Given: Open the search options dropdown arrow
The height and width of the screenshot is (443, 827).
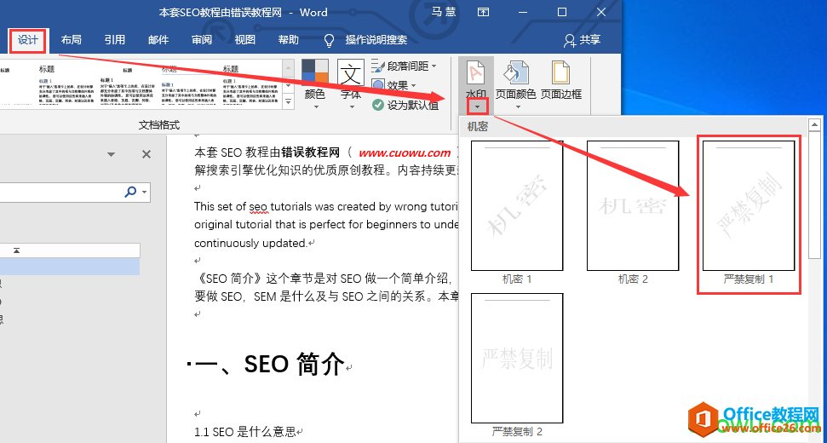Looking at the screenshot, I should tap(145, 192).
